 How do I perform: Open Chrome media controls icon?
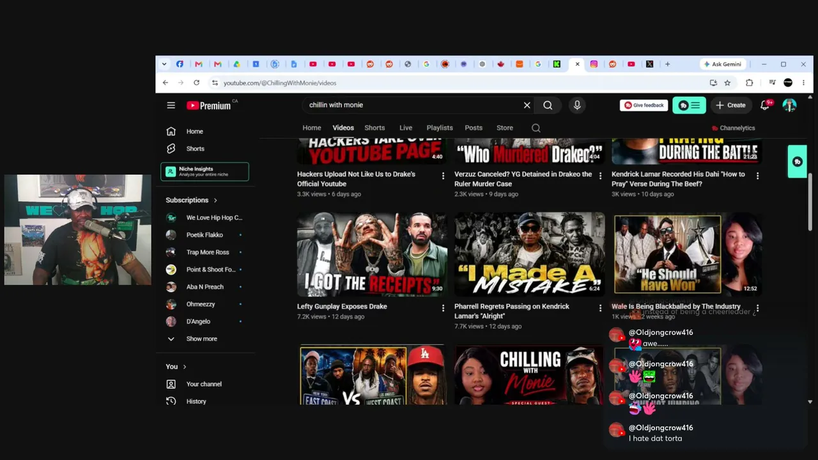772,82
